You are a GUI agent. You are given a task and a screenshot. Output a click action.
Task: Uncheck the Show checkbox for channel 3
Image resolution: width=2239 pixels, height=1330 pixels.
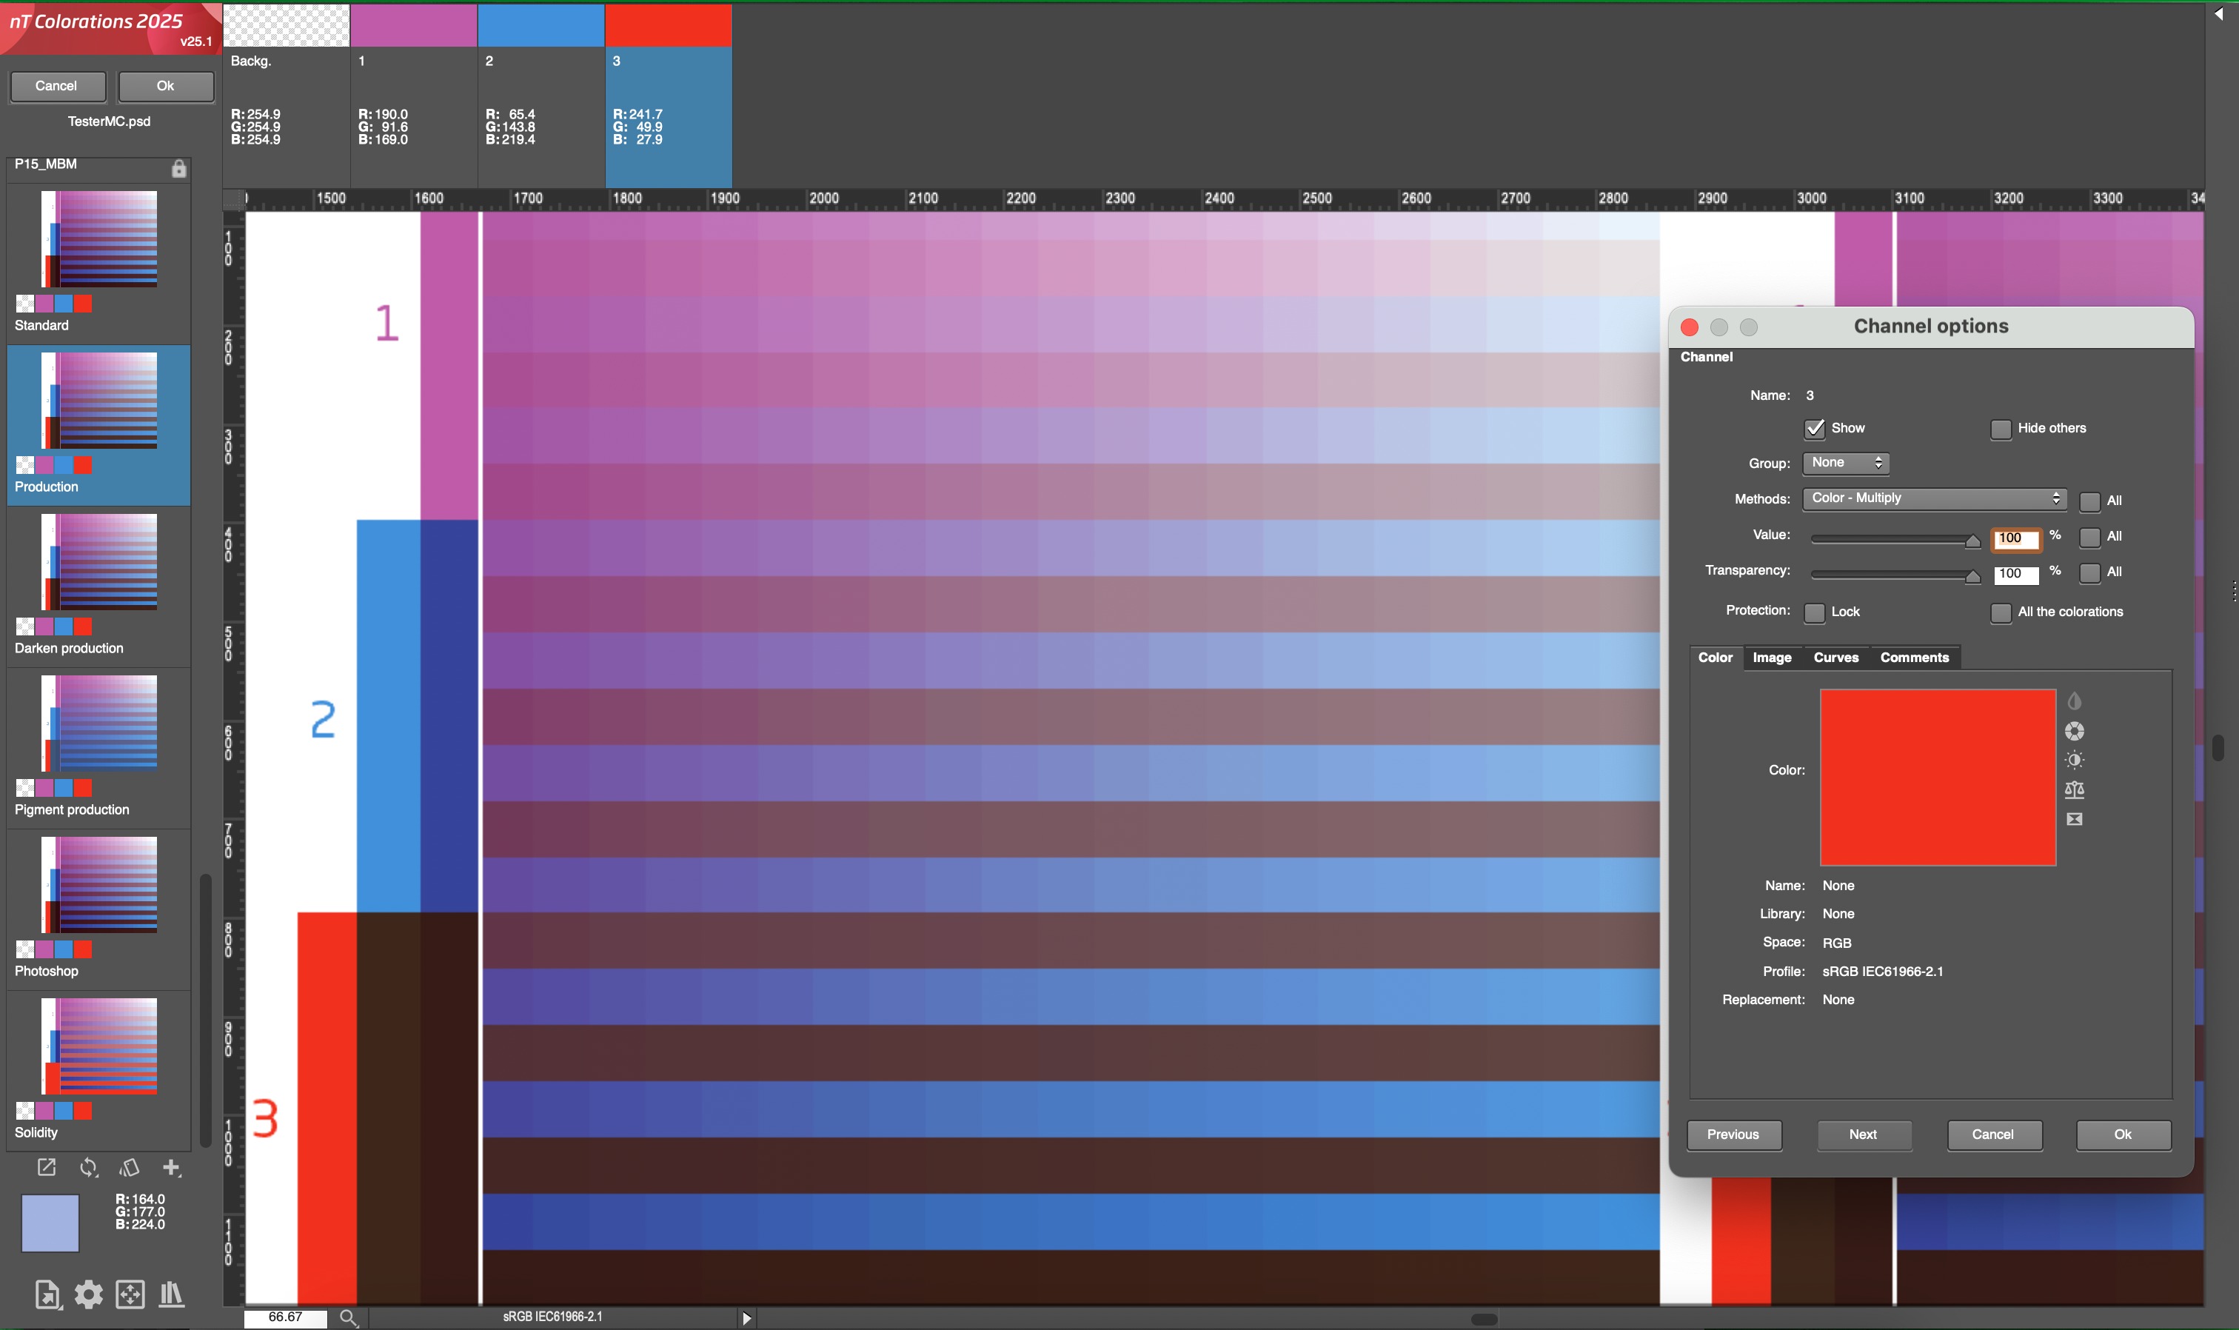1814,428
